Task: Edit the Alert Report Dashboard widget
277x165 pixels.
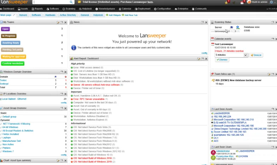Action: [x=199, y=59]
